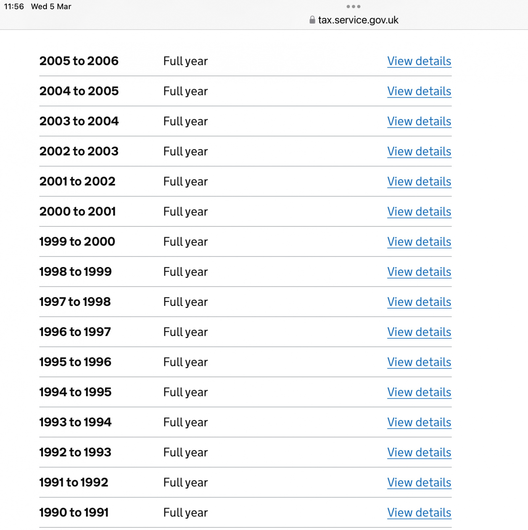View details for 1999 to 2000
This screenshot has width=528, height=530.
click(419, 242)
